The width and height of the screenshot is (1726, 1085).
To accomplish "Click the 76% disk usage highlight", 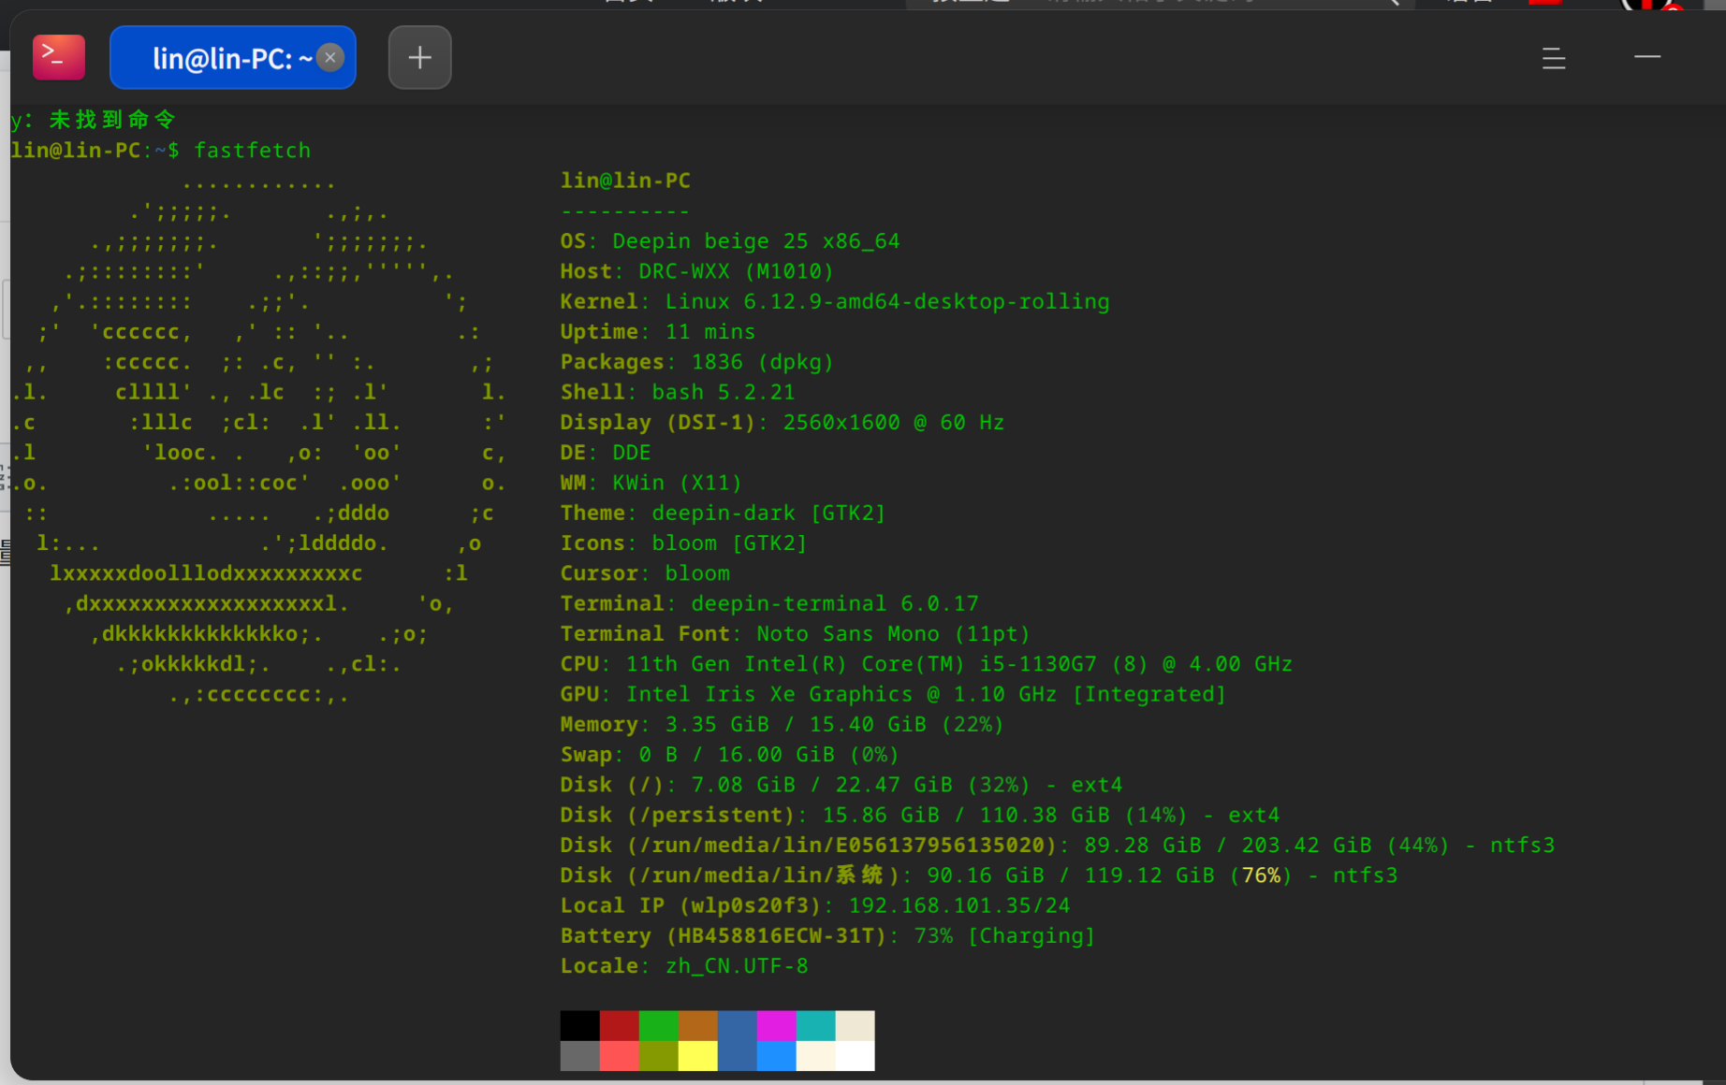I will pyautogui.click(x=1261, y=875).
